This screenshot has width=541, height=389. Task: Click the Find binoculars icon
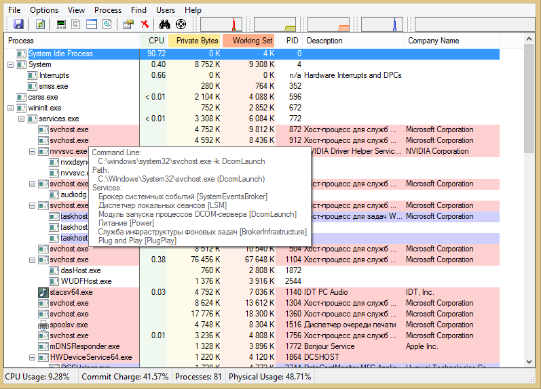[x=164, y=24]
